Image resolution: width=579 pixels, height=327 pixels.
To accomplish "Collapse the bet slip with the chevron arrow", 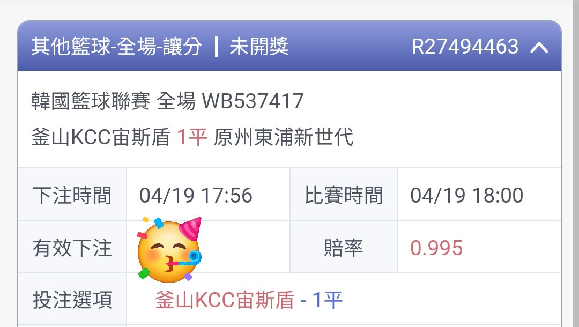I will pos(539,47).
